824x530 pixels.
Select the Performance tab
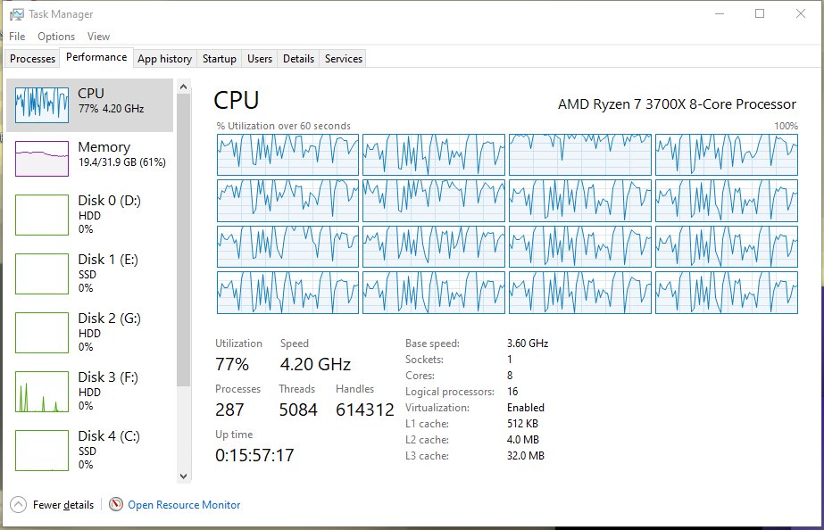pyautogui.click(x=96, y=57)
